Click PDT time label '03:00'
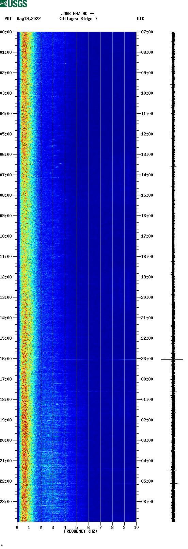Image resolution: width=188 pixels, height=549 pixels. [6, 93]
